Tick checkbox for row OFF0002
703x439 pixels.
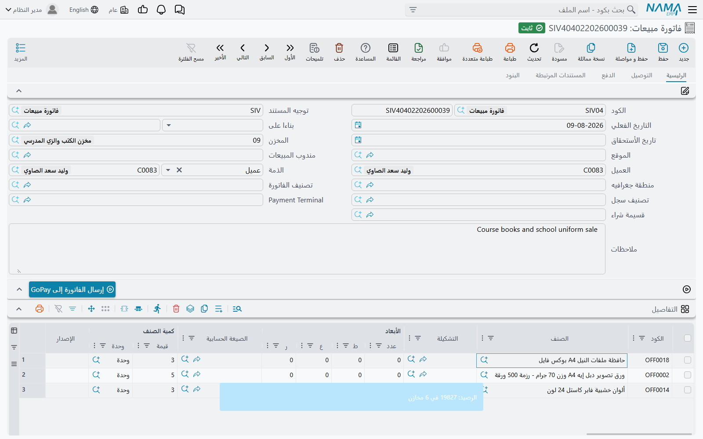(x=688, y=375)
